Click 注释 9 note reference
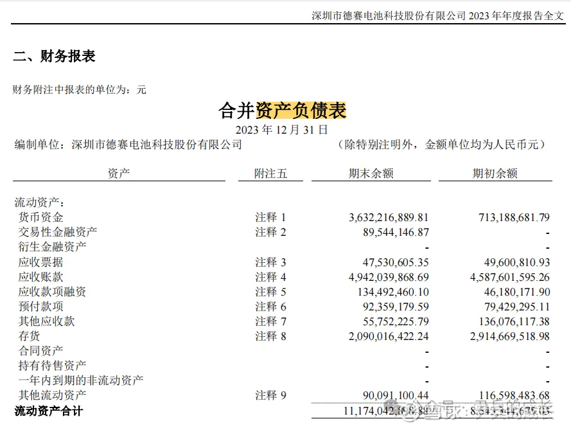 (x=270, y=395)
